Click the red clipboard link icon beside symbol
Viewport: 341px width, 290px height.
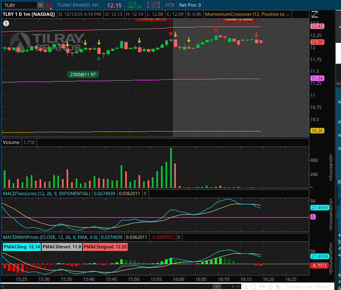pyautogui.click(x=49, y=5)
